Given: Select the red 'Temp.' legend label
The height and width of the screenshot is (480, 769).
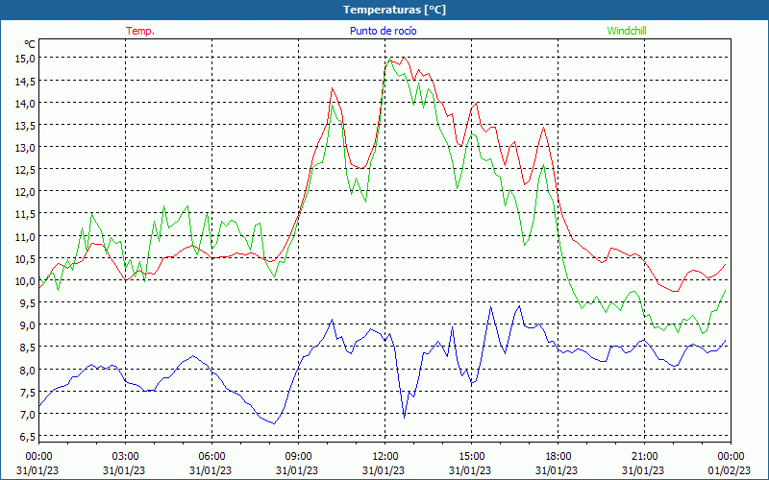Looking at the screenshot, I should click(140, 31).
